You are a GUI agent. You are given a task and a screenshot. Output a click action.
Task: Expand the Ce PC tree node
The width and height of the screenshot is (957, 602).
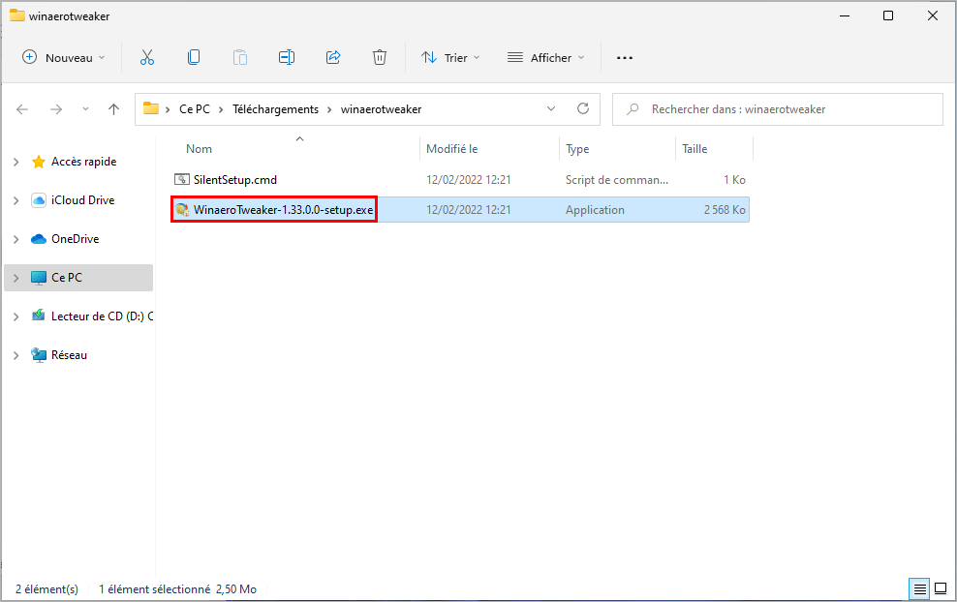point(16,278)
